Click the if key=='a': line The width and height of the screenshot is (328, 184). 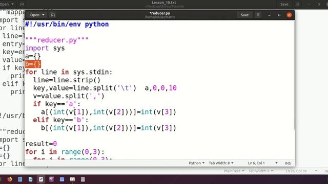point(57,104)
